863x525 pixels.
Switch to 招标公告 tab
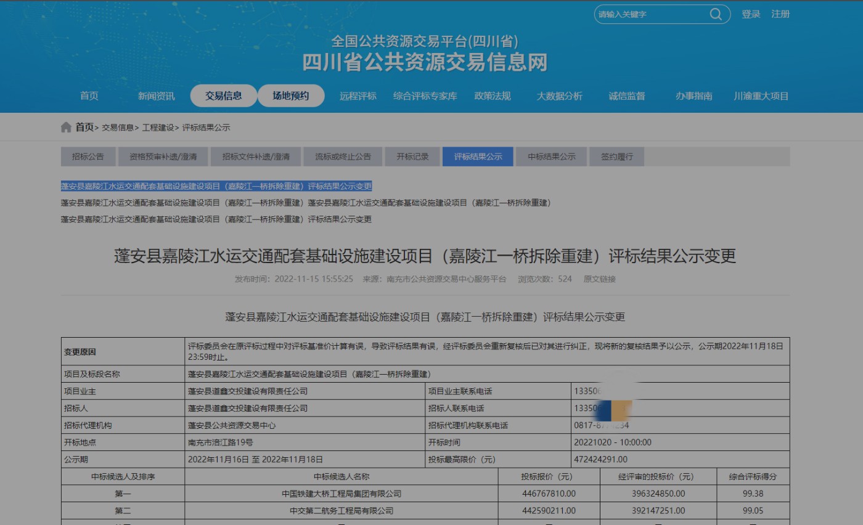(88, 157)
